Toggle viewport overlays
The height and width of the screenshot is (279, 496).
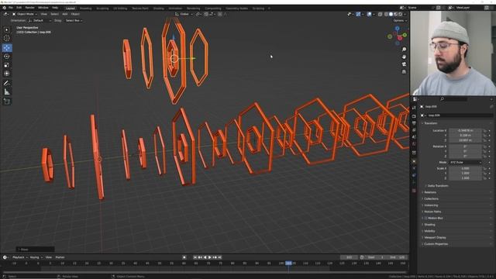[x=369, y=14]
